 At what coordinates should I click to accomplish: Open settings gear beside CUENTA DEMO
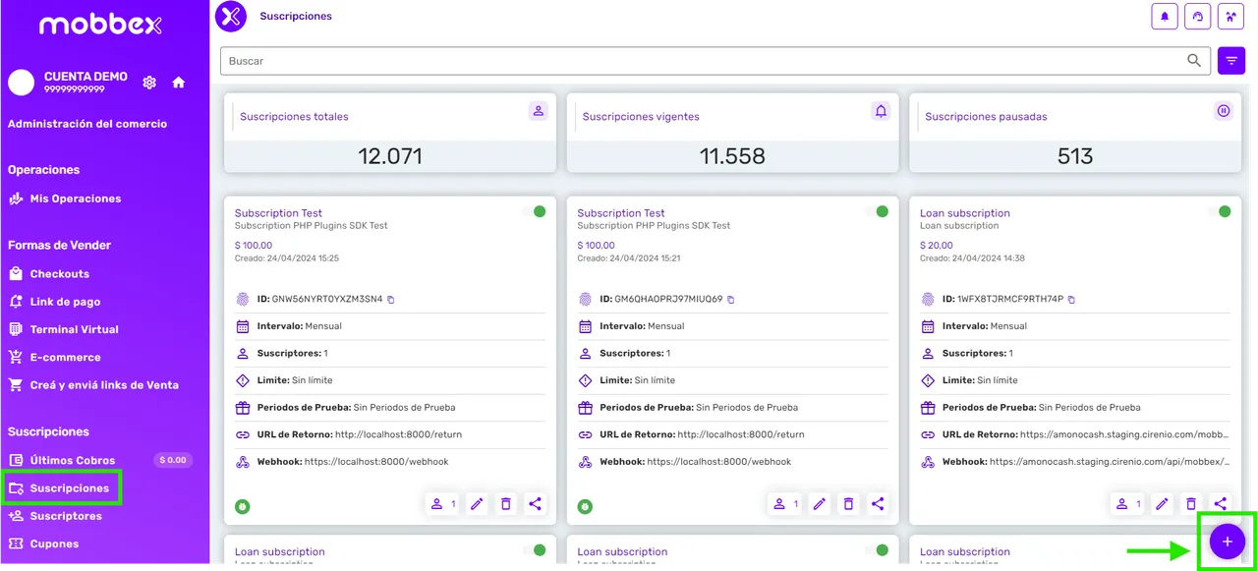[149, 83]
